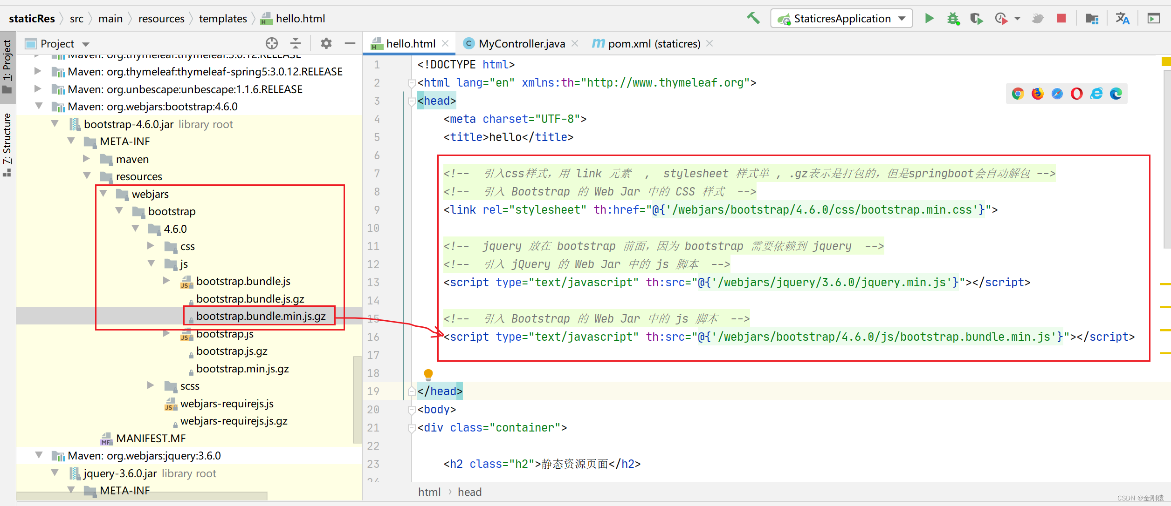Screen dimensions: 1171x506
Task: Close the MyController.java tab
Action: click(x=575, y=43)
